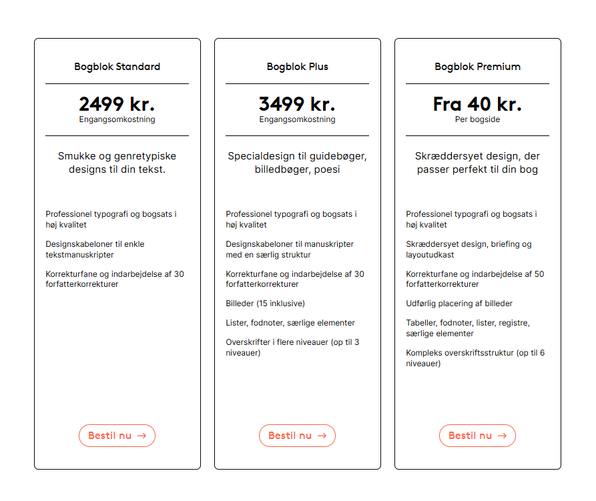
Task: Select the Bogblok Premium heading
Action: (478, 67)
